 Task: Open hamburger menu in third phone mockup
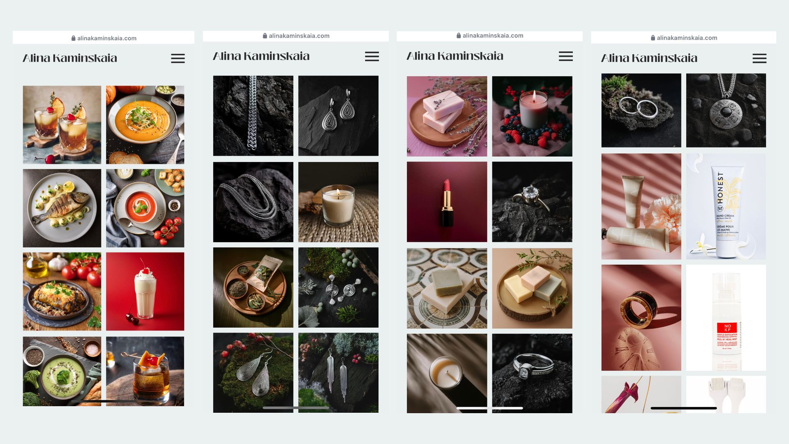pyautogui.click(x=566, y=56)
